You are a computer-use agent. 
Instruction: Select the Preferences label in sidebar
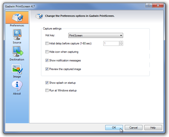[x=17, y=25]
